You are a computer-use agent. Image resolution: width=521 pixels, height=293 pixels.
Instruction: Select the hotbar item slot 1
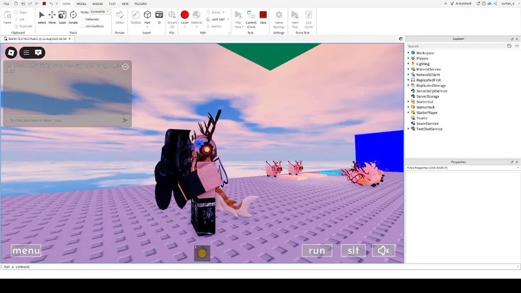pyautogui.click(x=202, y=253)
